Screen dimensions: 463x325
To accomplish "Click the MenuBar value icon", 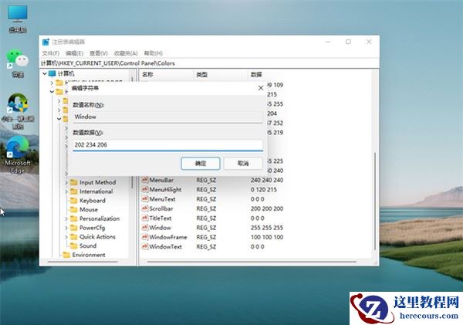I will [x=145, y=180].
